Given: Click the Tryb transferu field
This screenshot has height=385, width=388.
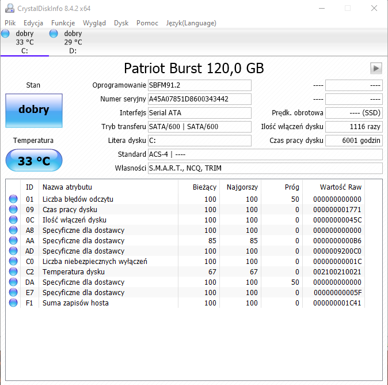Looking at the screenshot, I should 199,127.
